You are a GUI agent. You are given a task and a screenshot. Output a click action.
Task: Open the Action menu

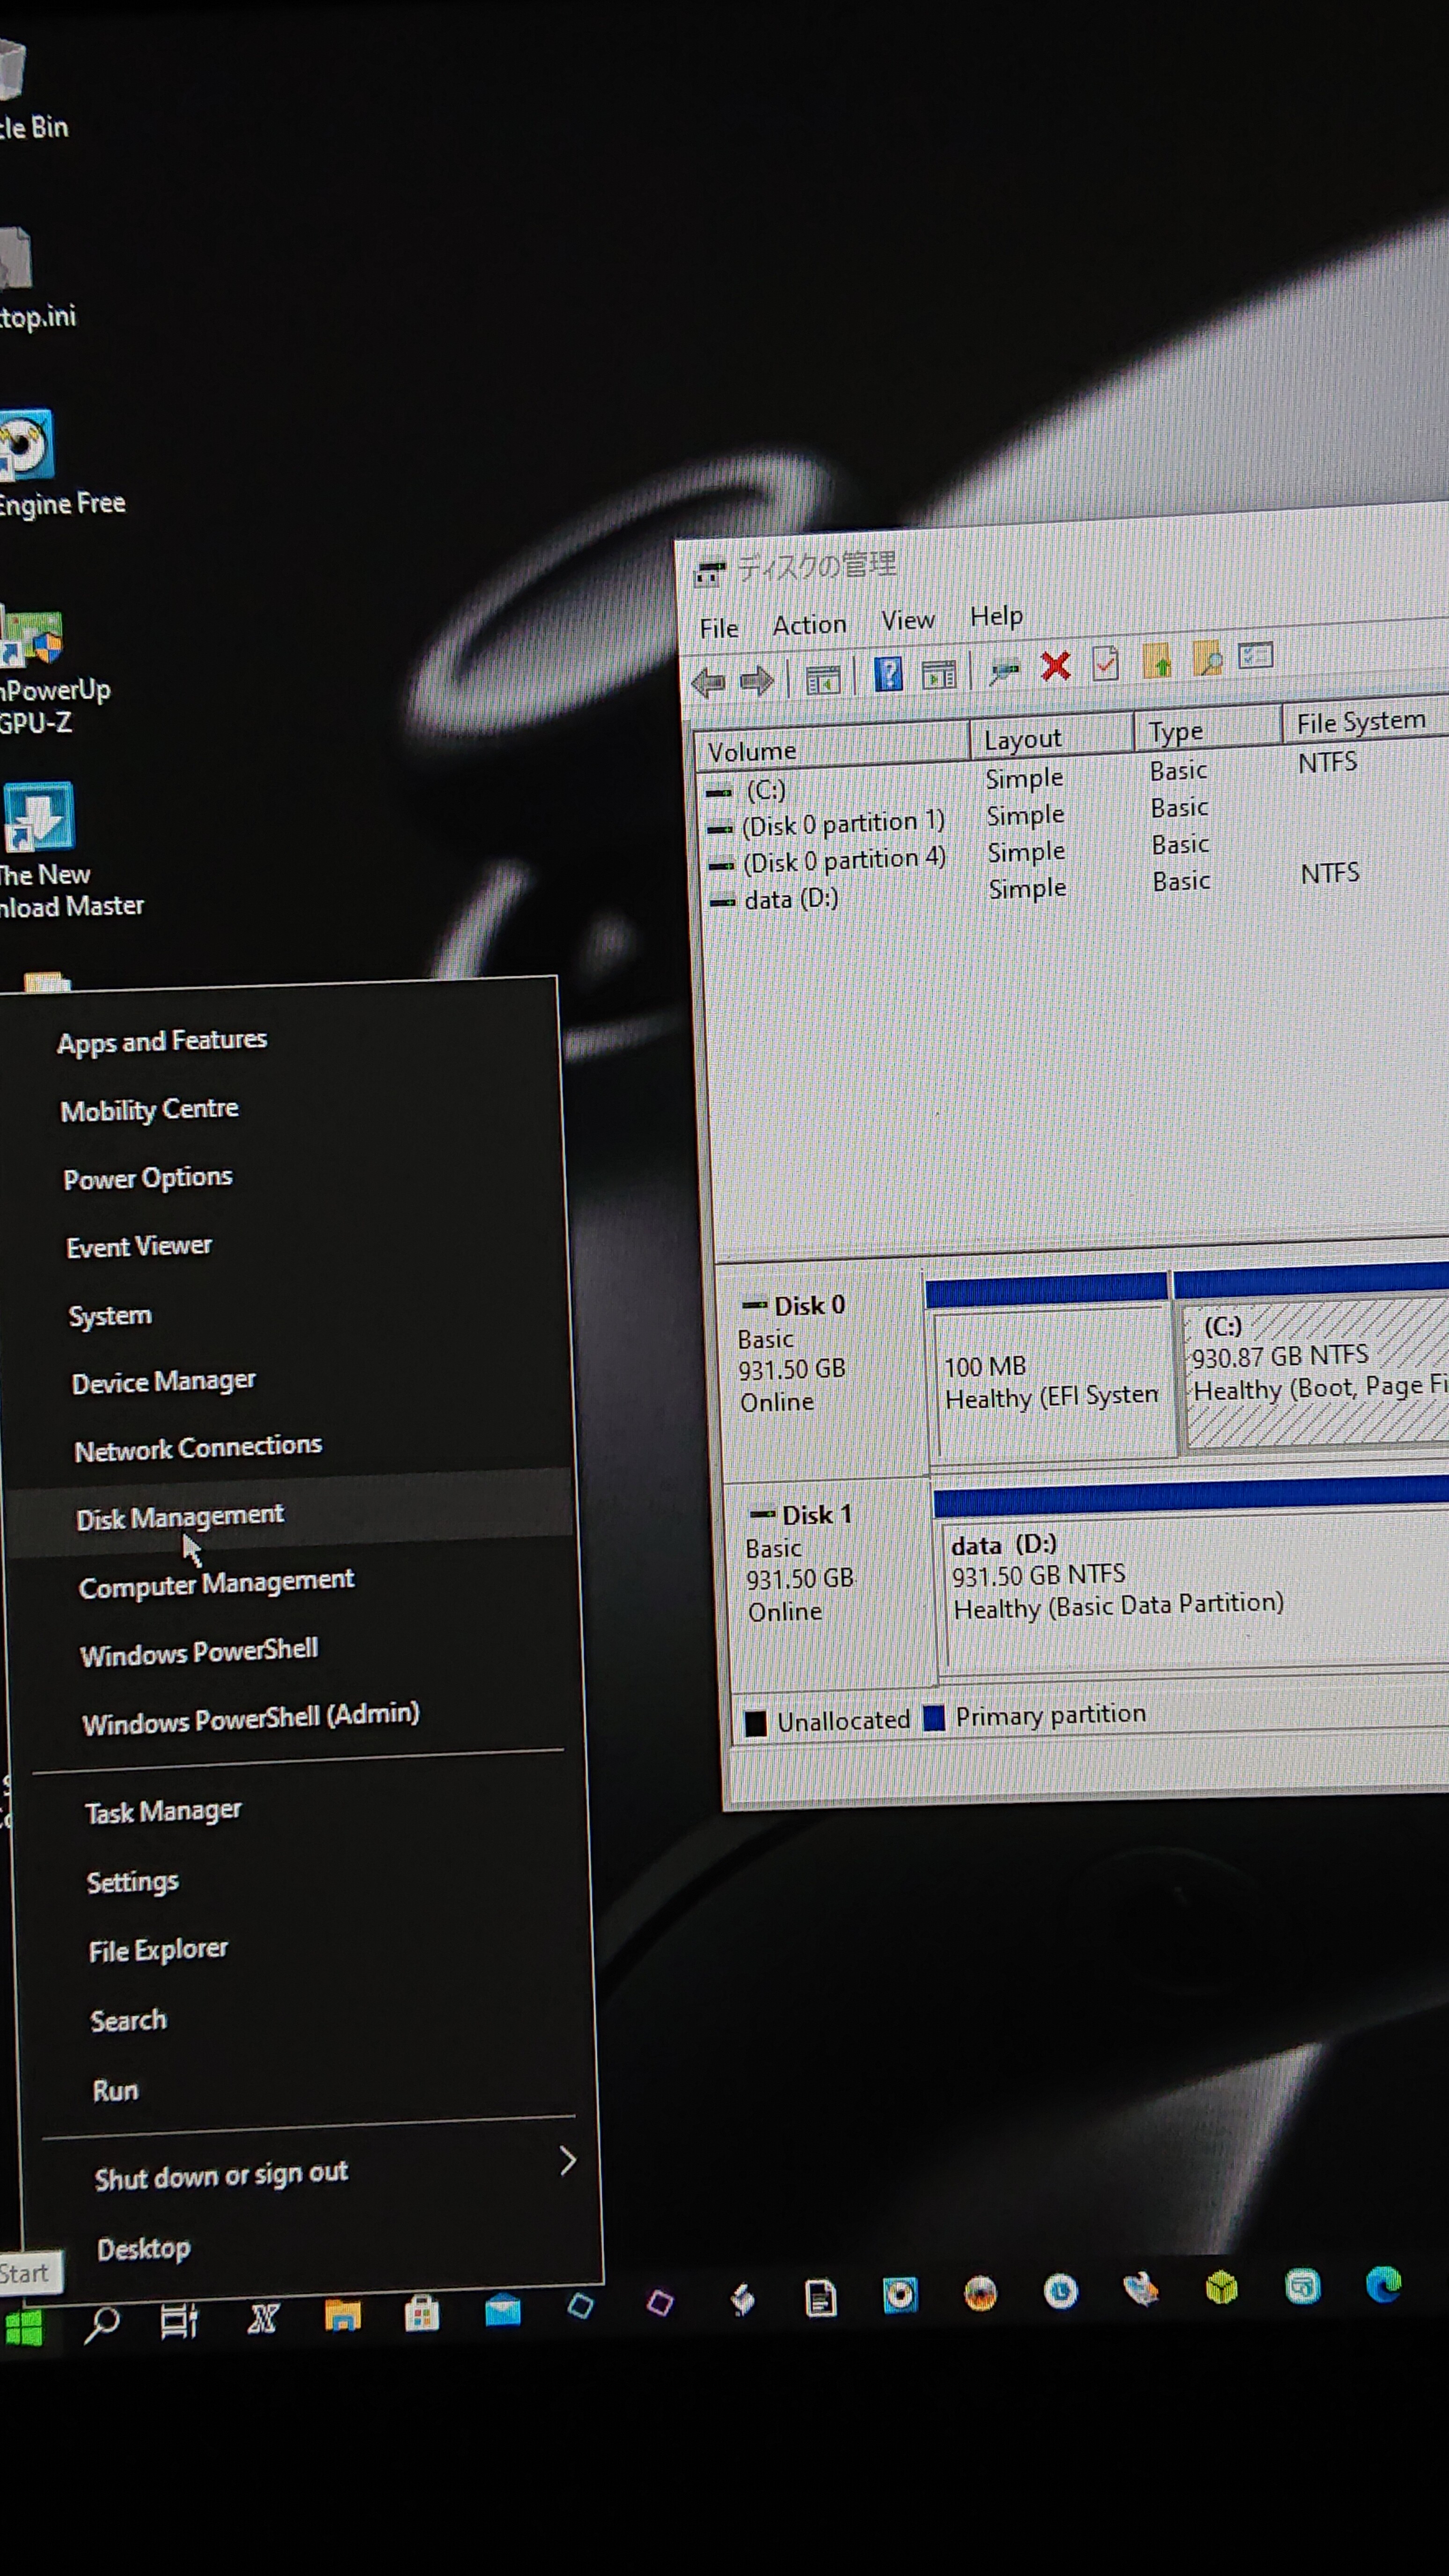809,625
